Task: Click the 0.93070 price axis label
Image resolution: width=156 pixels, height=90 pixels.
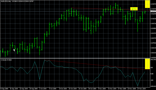Action: click(153, 9)
